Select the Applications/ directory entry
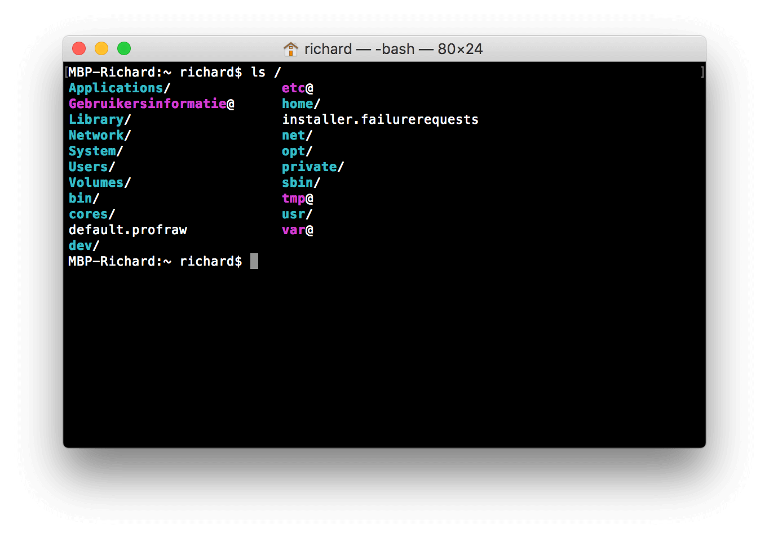 [116, 88]
